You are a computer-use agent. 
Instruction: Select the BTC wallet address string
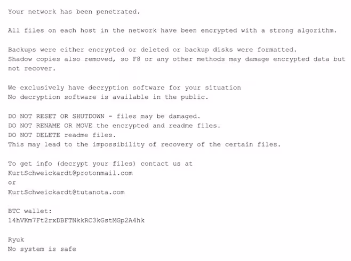pos(76,220)
